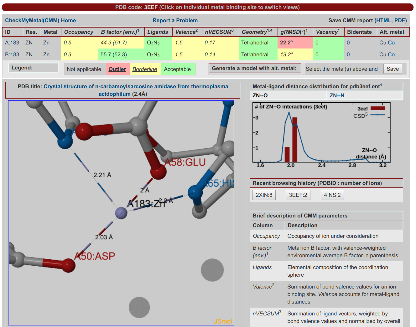Switch to the ZN--O distance tab
This screenshot has height=327, width=416.
pos(260,95)
